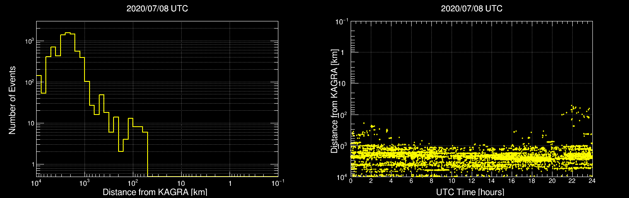The height and width of the screenshot is (198, 629).
Task: Click hour 22 tick on UTC Time axis
Action: pos(572,181)
